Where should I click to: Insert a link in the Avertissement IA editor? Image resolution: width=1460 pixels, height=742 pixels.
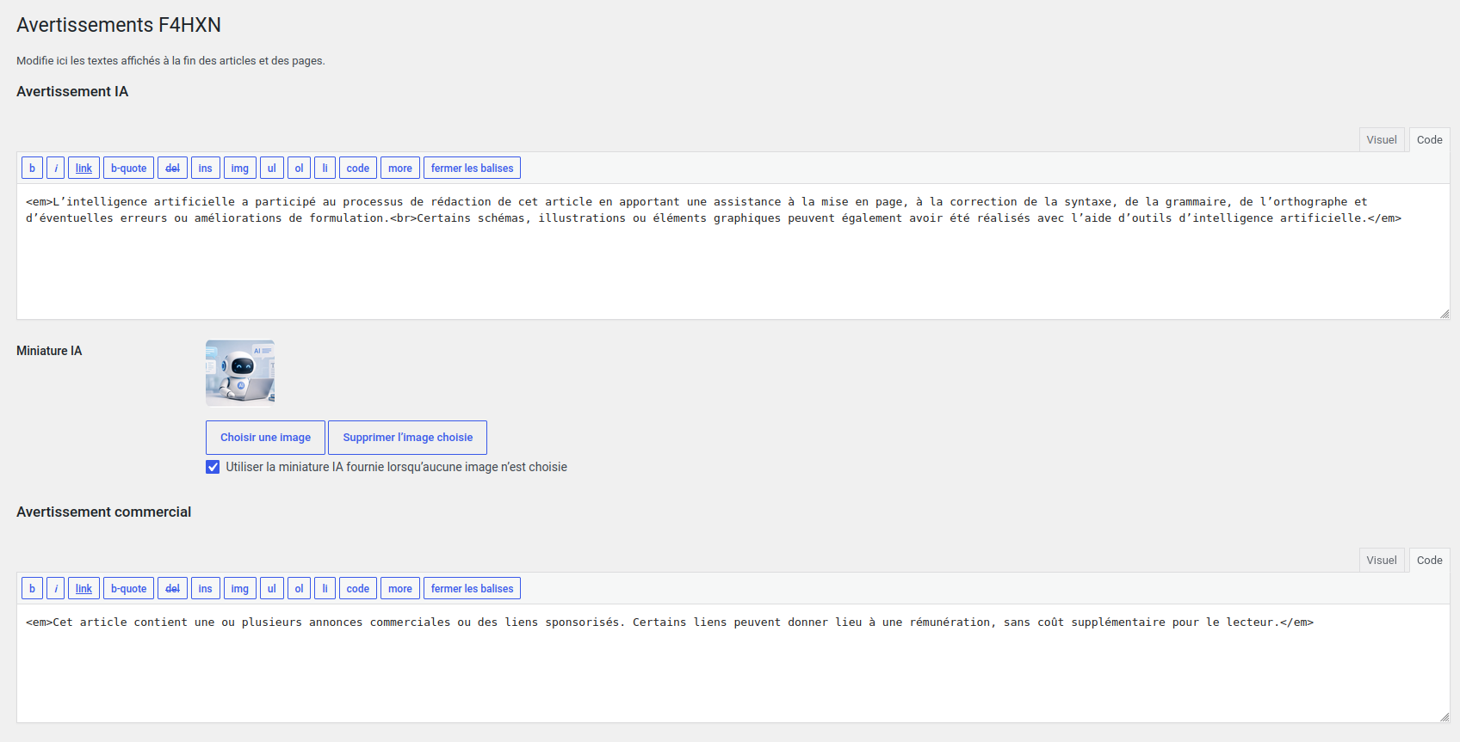pyautogui.click(x=84, y=168)
